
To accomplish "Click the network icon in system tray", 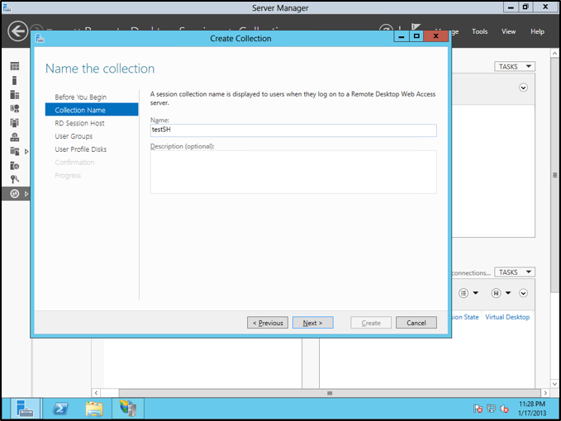I will tap(491, 408).
